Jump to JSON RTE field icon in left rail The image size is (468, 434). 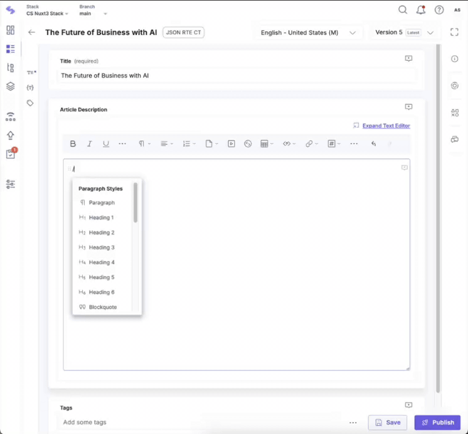[30, 88]
